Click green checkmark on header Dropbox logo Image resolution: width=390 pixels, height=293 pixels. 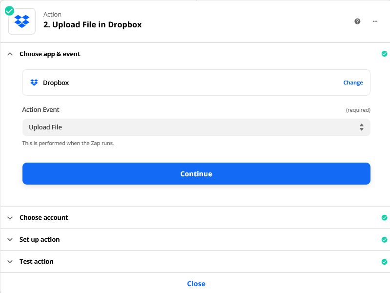[9, 11]
